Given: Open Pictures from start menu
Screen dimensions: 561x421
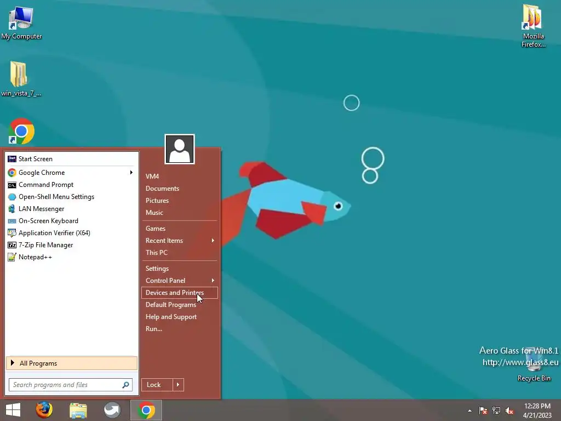Looking at the screenshot, I should coord(179,201).
